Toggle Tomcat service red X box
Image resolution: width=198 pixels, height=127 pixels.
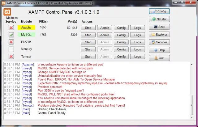[11, 57]
